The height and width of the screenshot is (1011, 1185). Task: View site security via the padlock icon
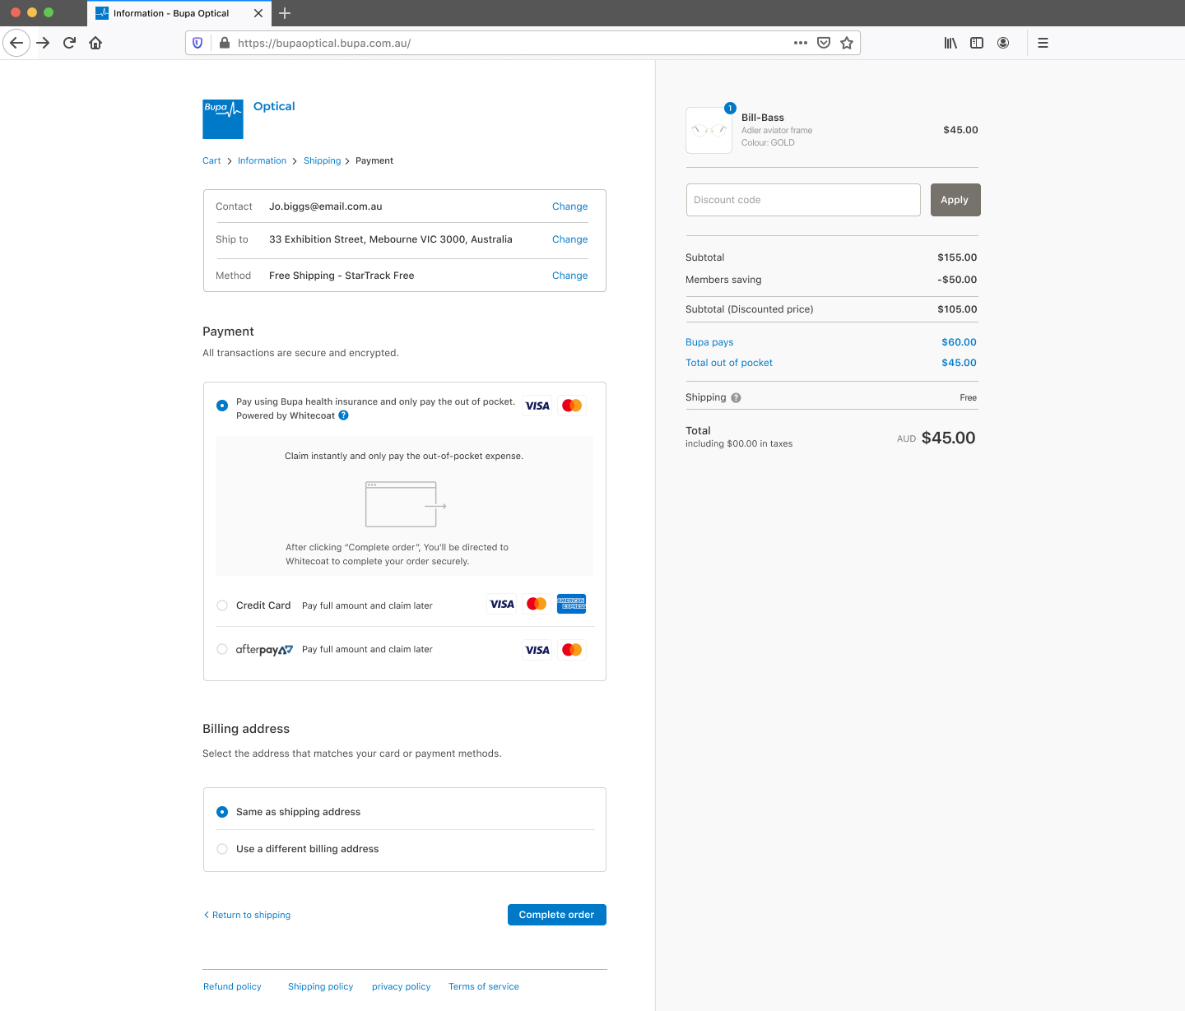point(224,43)
